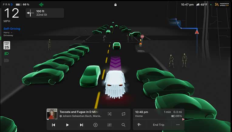This screenshot has height=132, width=232.
Task: Tap the Classical album art thumbnail
Action: click(x=52, y=114)
